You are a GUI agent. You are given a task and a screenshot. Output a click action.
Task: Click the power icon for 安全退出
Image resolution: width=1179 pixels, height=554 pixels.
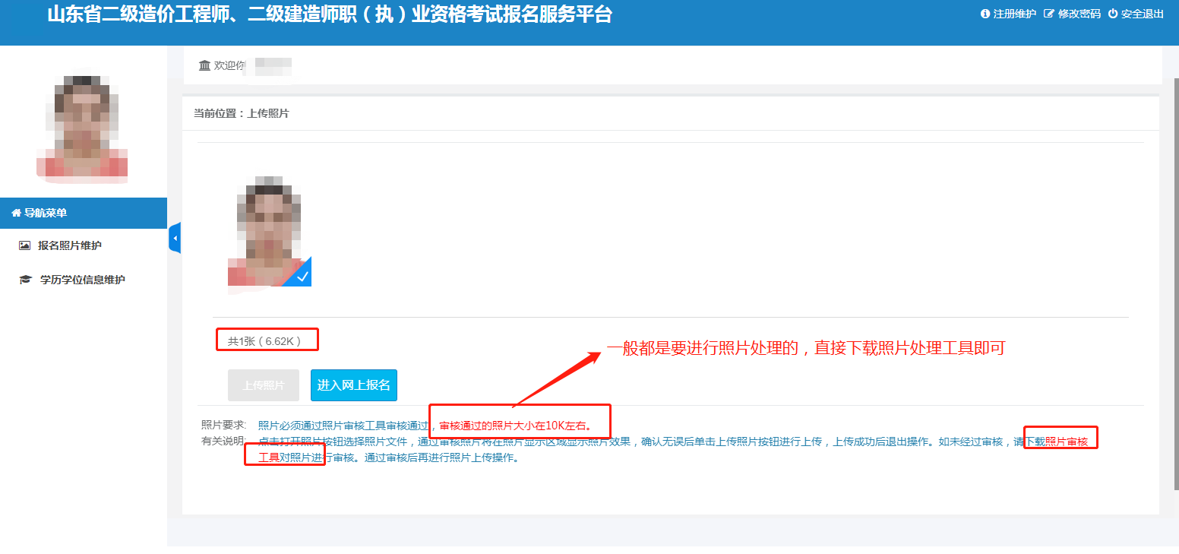(x=1113, y=14)
